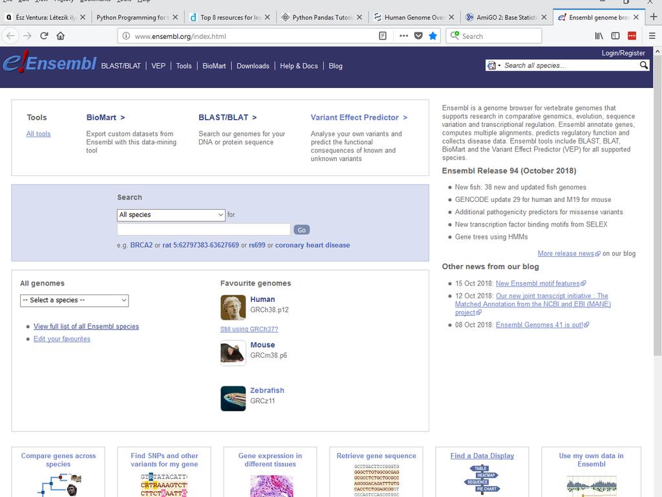Show site information icon in address bar
This screenshot has width=662, height=497.
point(126,36)
